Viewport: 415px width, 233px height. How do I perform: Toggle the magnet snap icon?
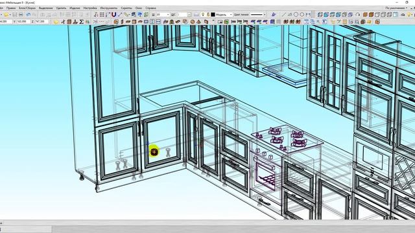pyautogui.click(x=114, y=14)
